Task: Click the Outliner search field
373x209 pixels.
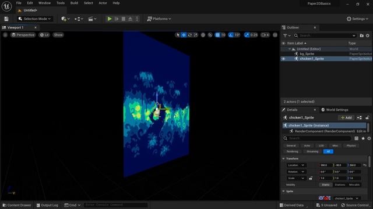Action: (325, 35)
